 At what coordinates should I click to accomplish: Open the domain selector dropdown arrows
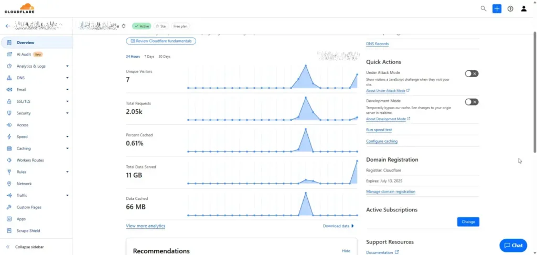[124, 26]
